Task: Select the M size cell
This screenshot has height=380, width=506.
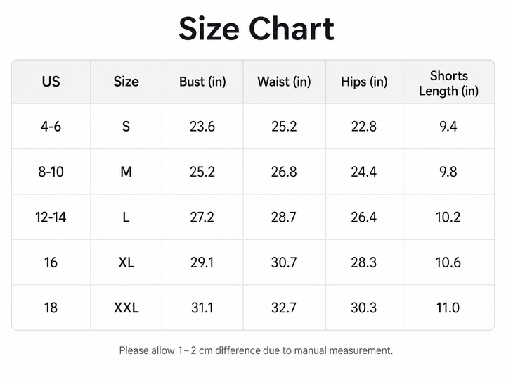Action: click(126, 172)
